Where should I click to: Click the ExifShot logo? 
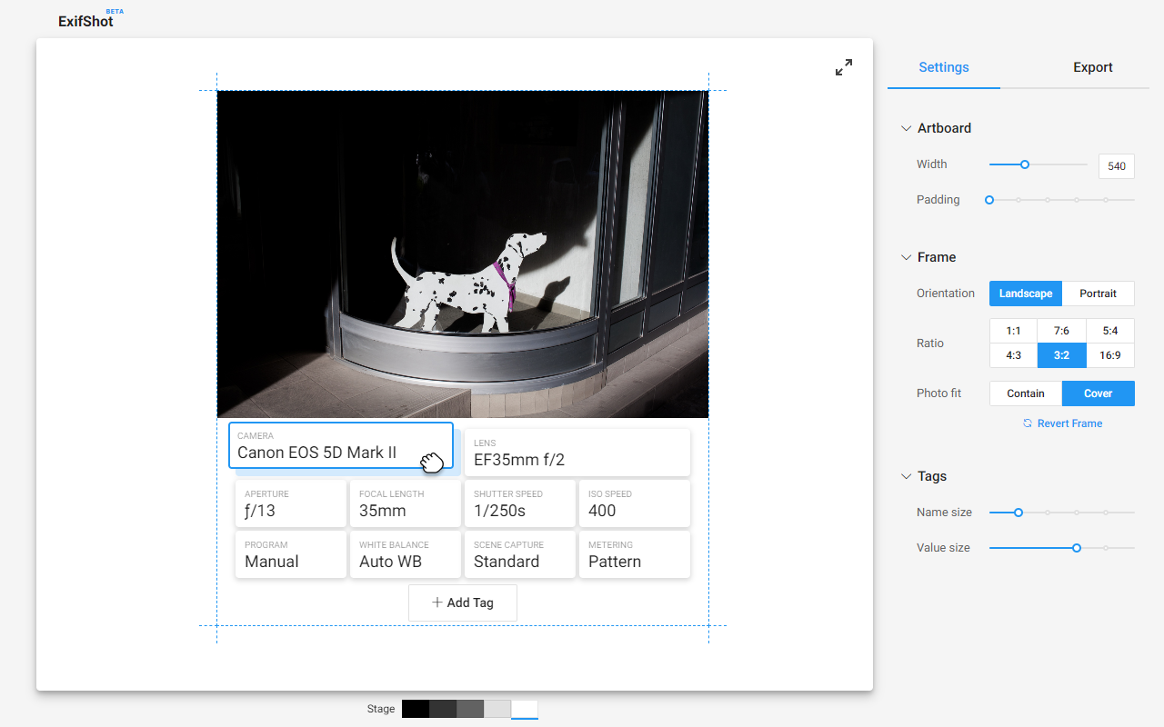click(x=85, y=21)
